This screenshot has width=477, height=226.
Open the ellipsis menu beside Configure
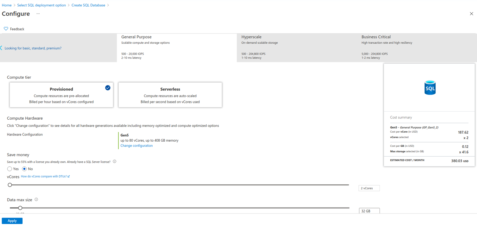[x=38, y=14]
